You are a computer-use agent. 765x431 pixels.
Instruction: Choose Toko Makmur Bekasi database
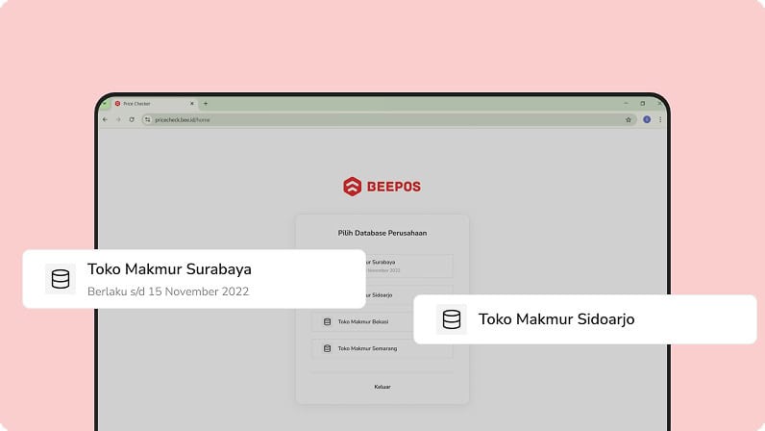pos(362,322)
